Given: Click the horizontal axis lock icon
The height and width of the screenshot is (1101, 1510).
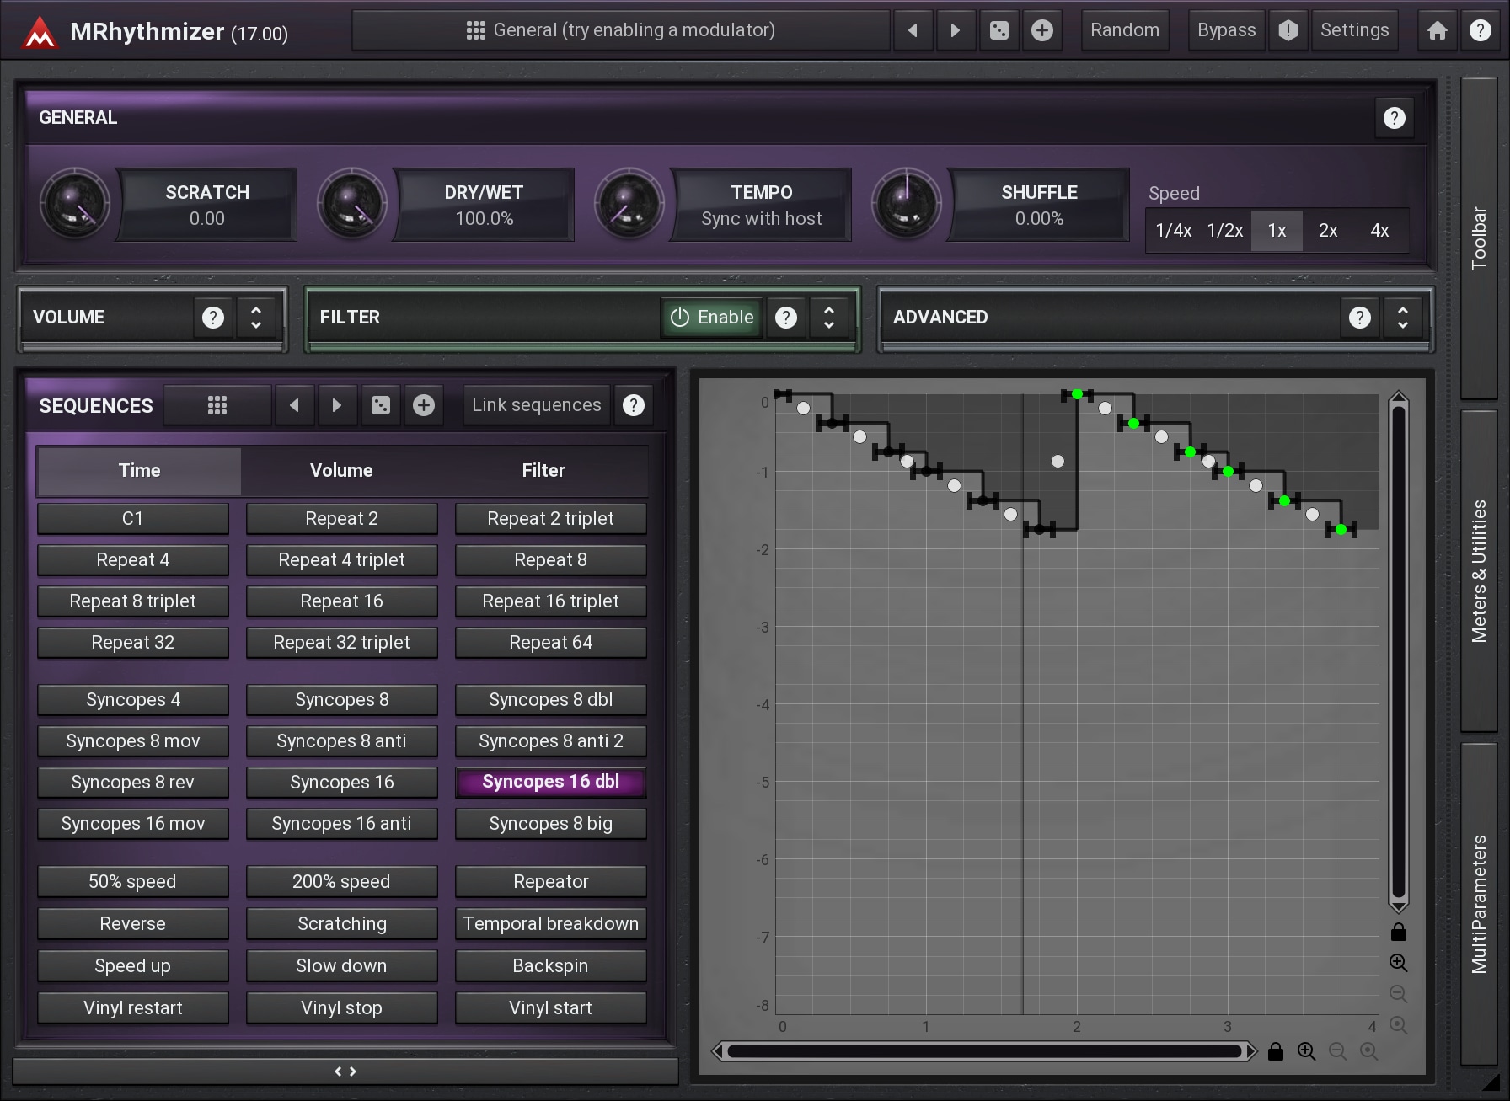Looking at the screenshot, I should tap(1275, 1051).
